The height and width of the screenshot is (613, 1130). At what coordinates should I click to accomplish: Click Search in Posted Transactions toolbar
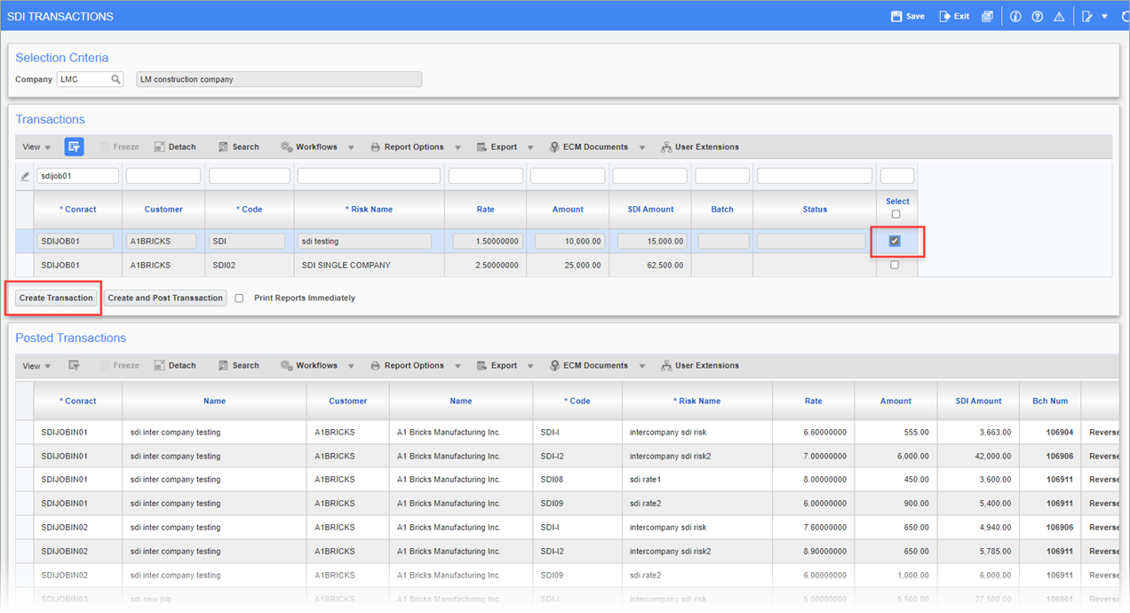[239, 365]
